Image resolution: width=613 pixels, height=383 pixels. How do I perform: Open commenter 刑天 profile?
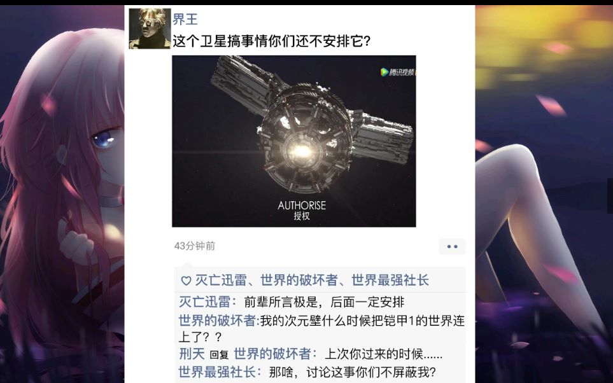click(x=192, y=354)
